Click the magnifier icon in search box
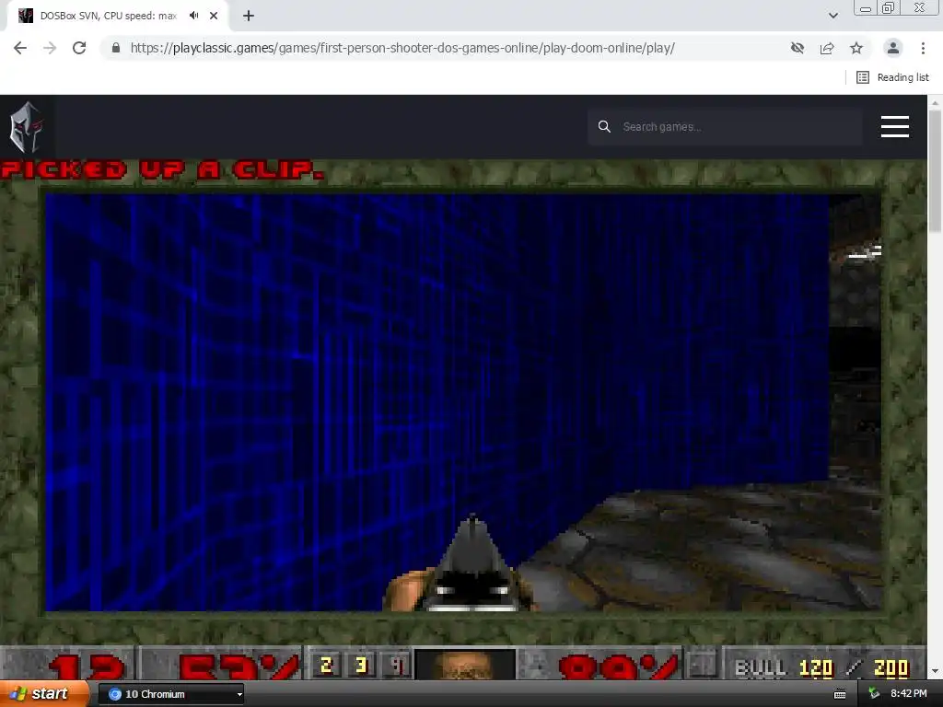This screenshot has height=707, width=943. (x=604, y=127)
